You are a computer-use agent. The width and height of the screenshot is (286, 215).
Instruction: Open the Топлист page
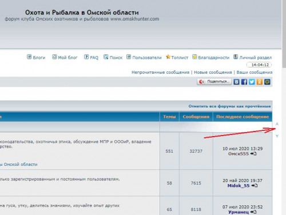coord(177,57)
